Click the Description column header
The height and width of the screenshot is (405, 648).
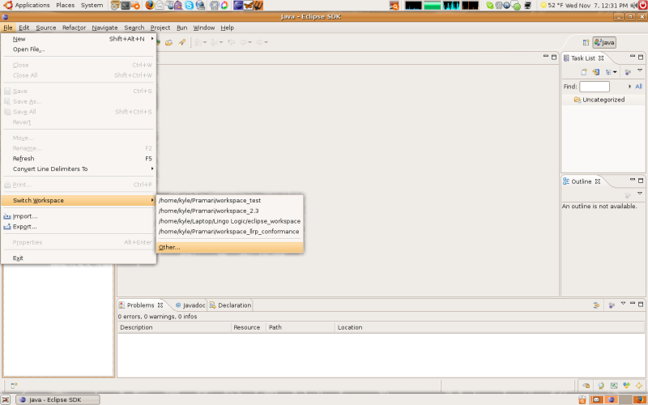(174, 327)
